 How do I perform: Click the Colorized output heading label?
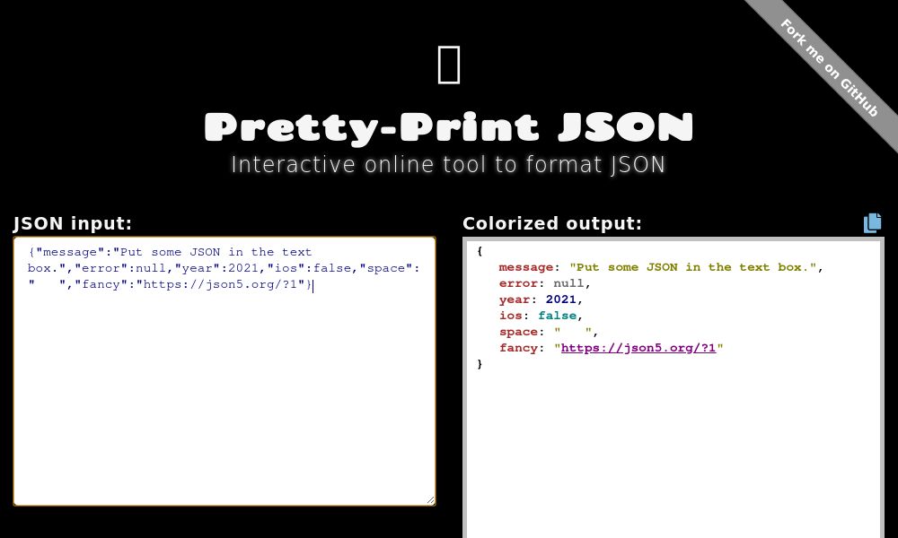[553, 223]
